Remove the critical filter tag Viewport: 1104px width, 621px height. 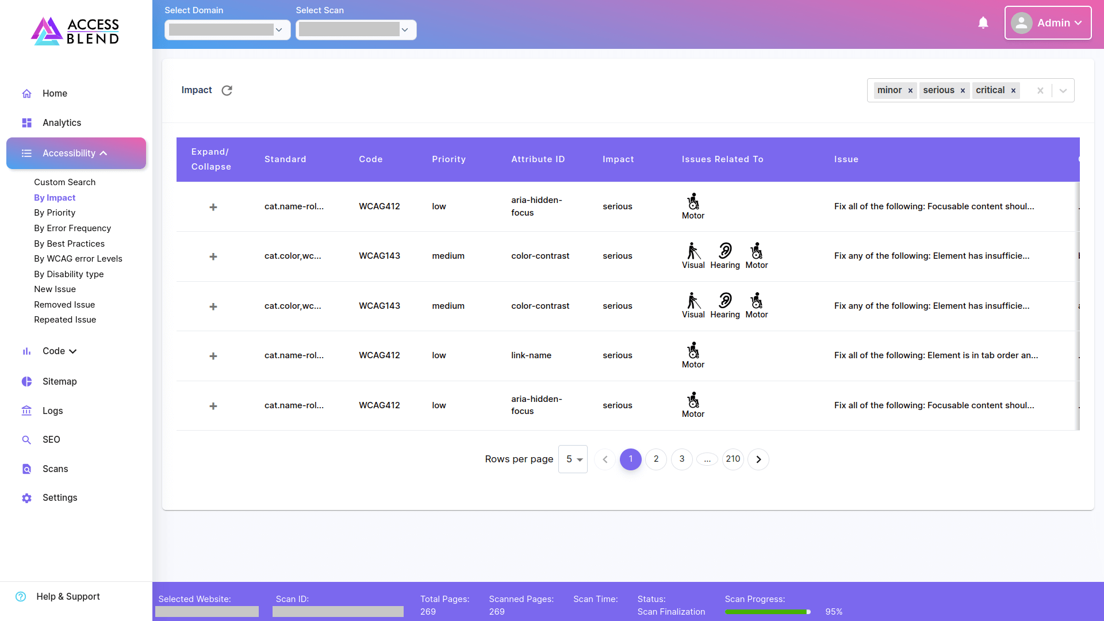tap(1013, 91)
